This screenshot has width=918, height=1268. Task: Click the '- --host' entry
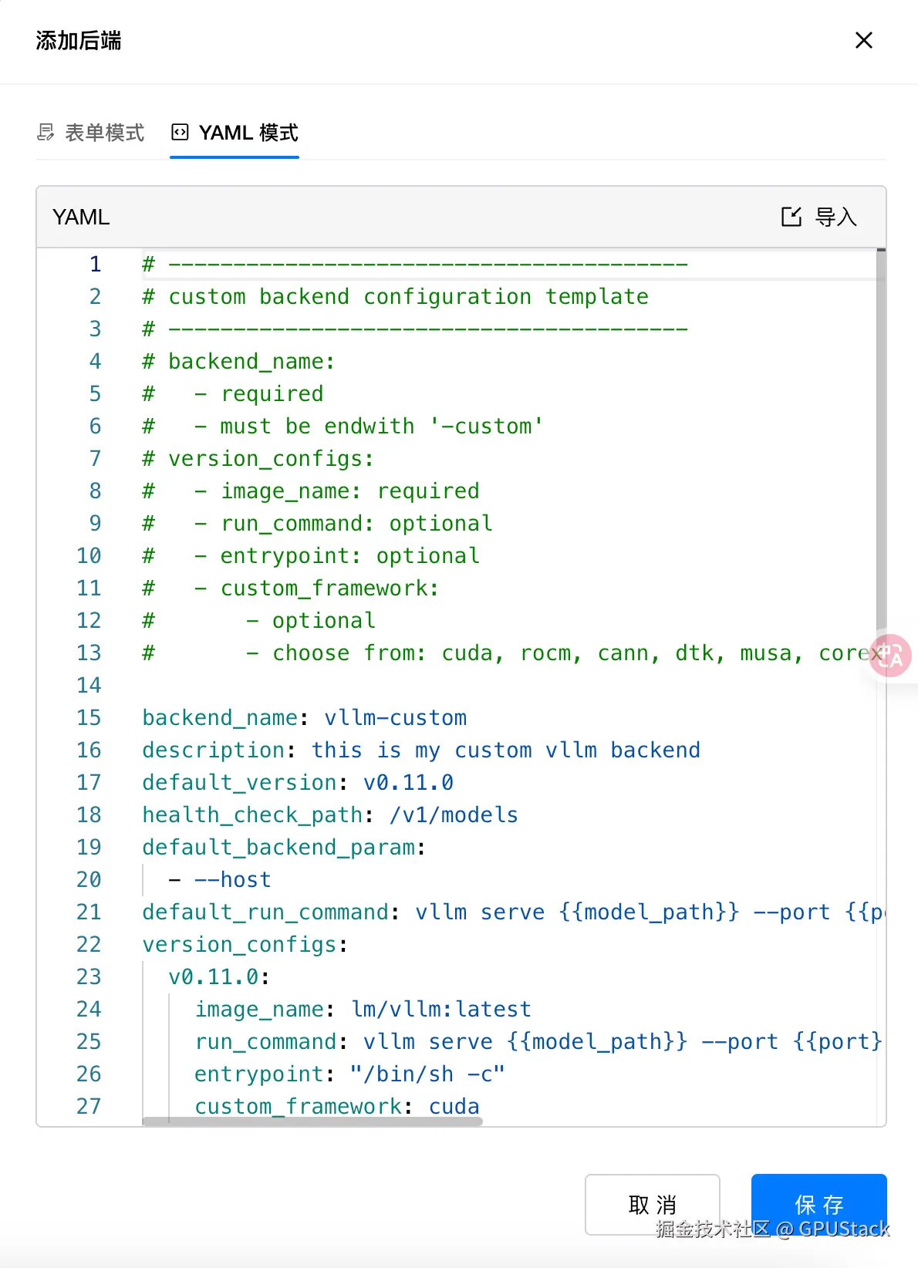pyautogui.click(x=220, y=879)
